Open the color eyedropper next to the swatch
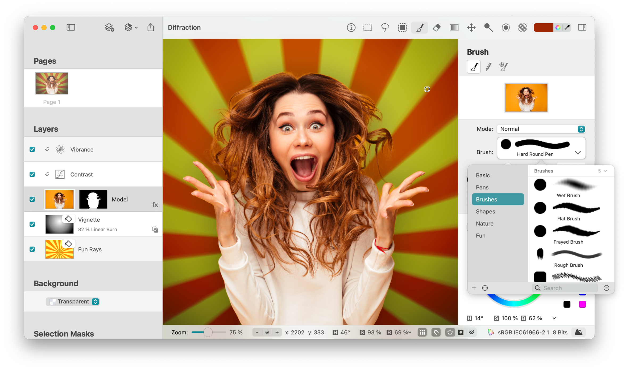 pyautogui.click(x=567, y=27)
